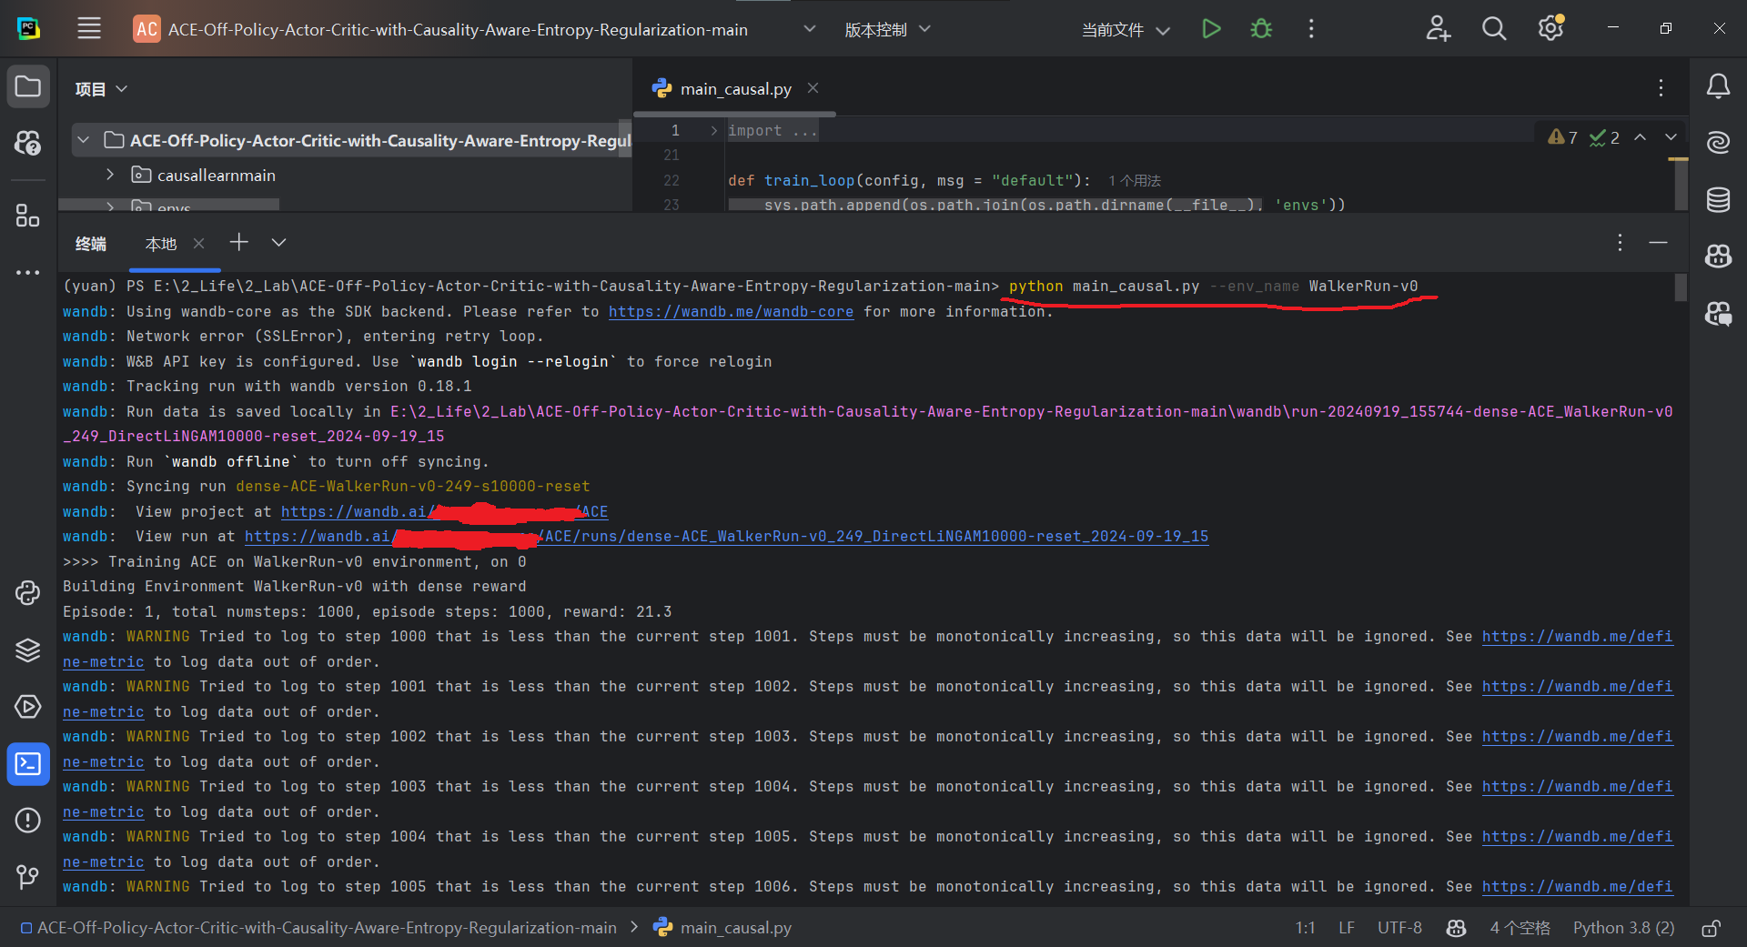This screenshot has height=947, width=1747.
Task: Start debugging with the bug icon
Action: pos(1261,29)
